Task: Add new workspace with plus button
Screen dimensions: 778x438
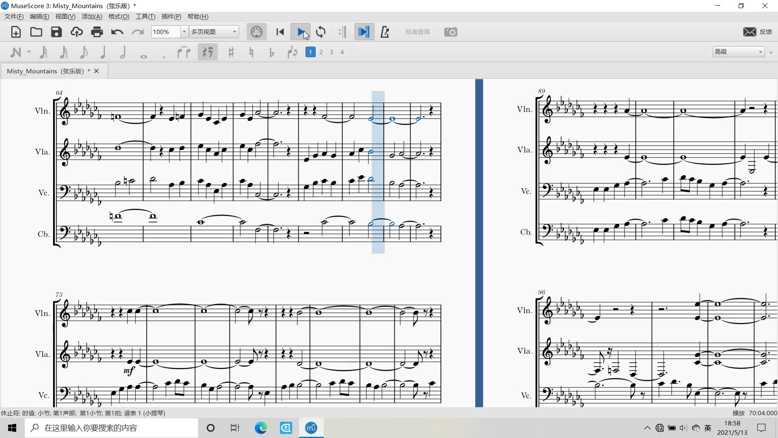Action: (x=771, y=52)
